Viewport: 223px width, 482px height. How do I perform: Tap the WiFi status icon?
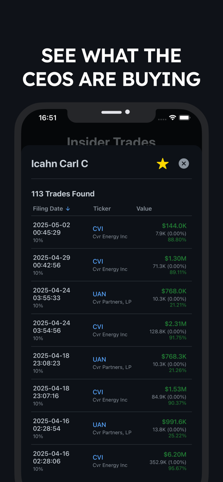172,118
